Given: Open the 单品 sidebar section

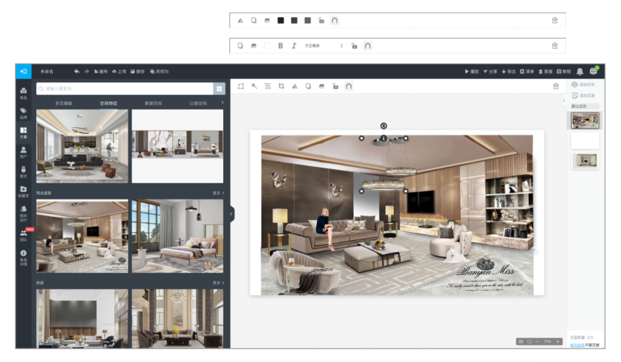Looking at the screenshot, I should tap(24, 93).
